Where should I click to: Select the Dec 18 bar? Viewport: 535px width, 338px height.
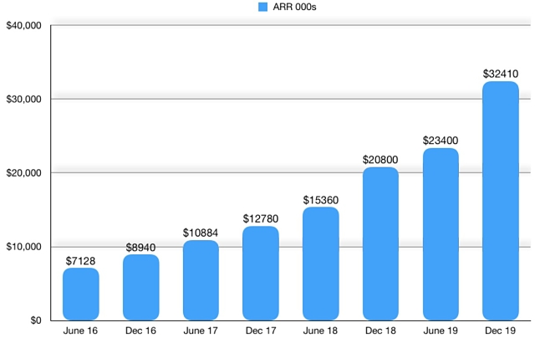380,243
